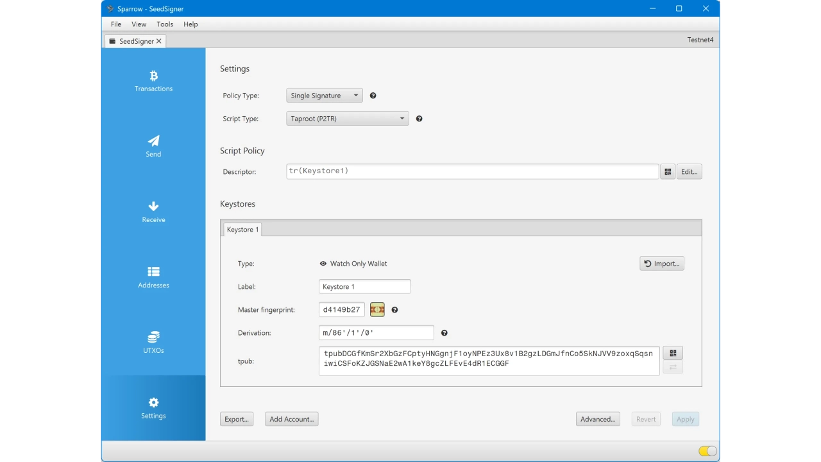Close the SeedSigner wallet tab
The height and width of the screenshot is (462, 821).
pyautogui.click(x=159, y=41)
